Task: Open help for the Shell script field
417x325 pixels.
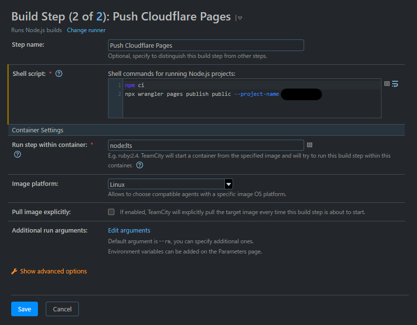Action: tap(58, 73)
